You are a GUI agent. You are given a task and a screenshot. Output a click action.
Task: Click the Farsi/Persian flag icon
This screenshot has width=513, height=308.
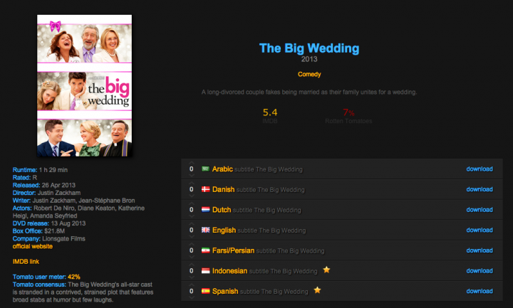point(205,250)
